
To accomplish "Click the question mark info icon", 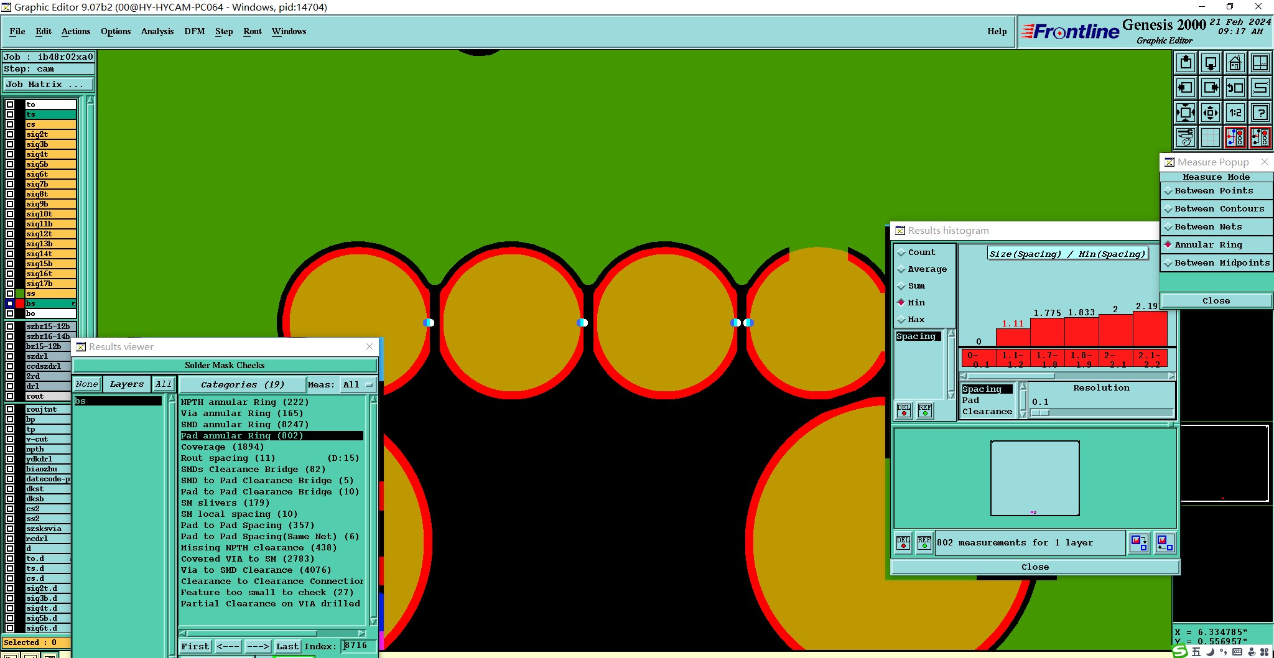I will click(x=1260, y=113).
